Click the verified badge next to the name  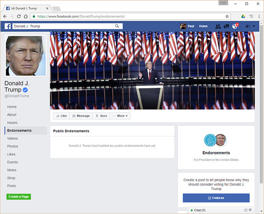tap(25, 90)
